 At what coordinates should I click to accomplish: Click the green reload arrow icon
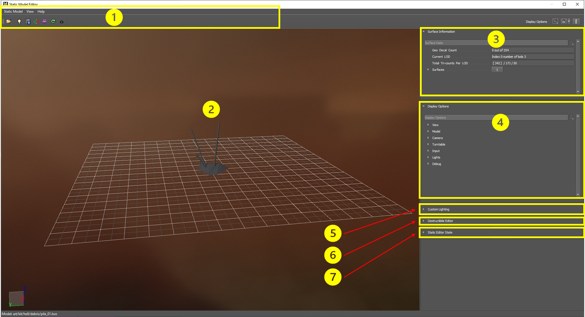(53, 22)
